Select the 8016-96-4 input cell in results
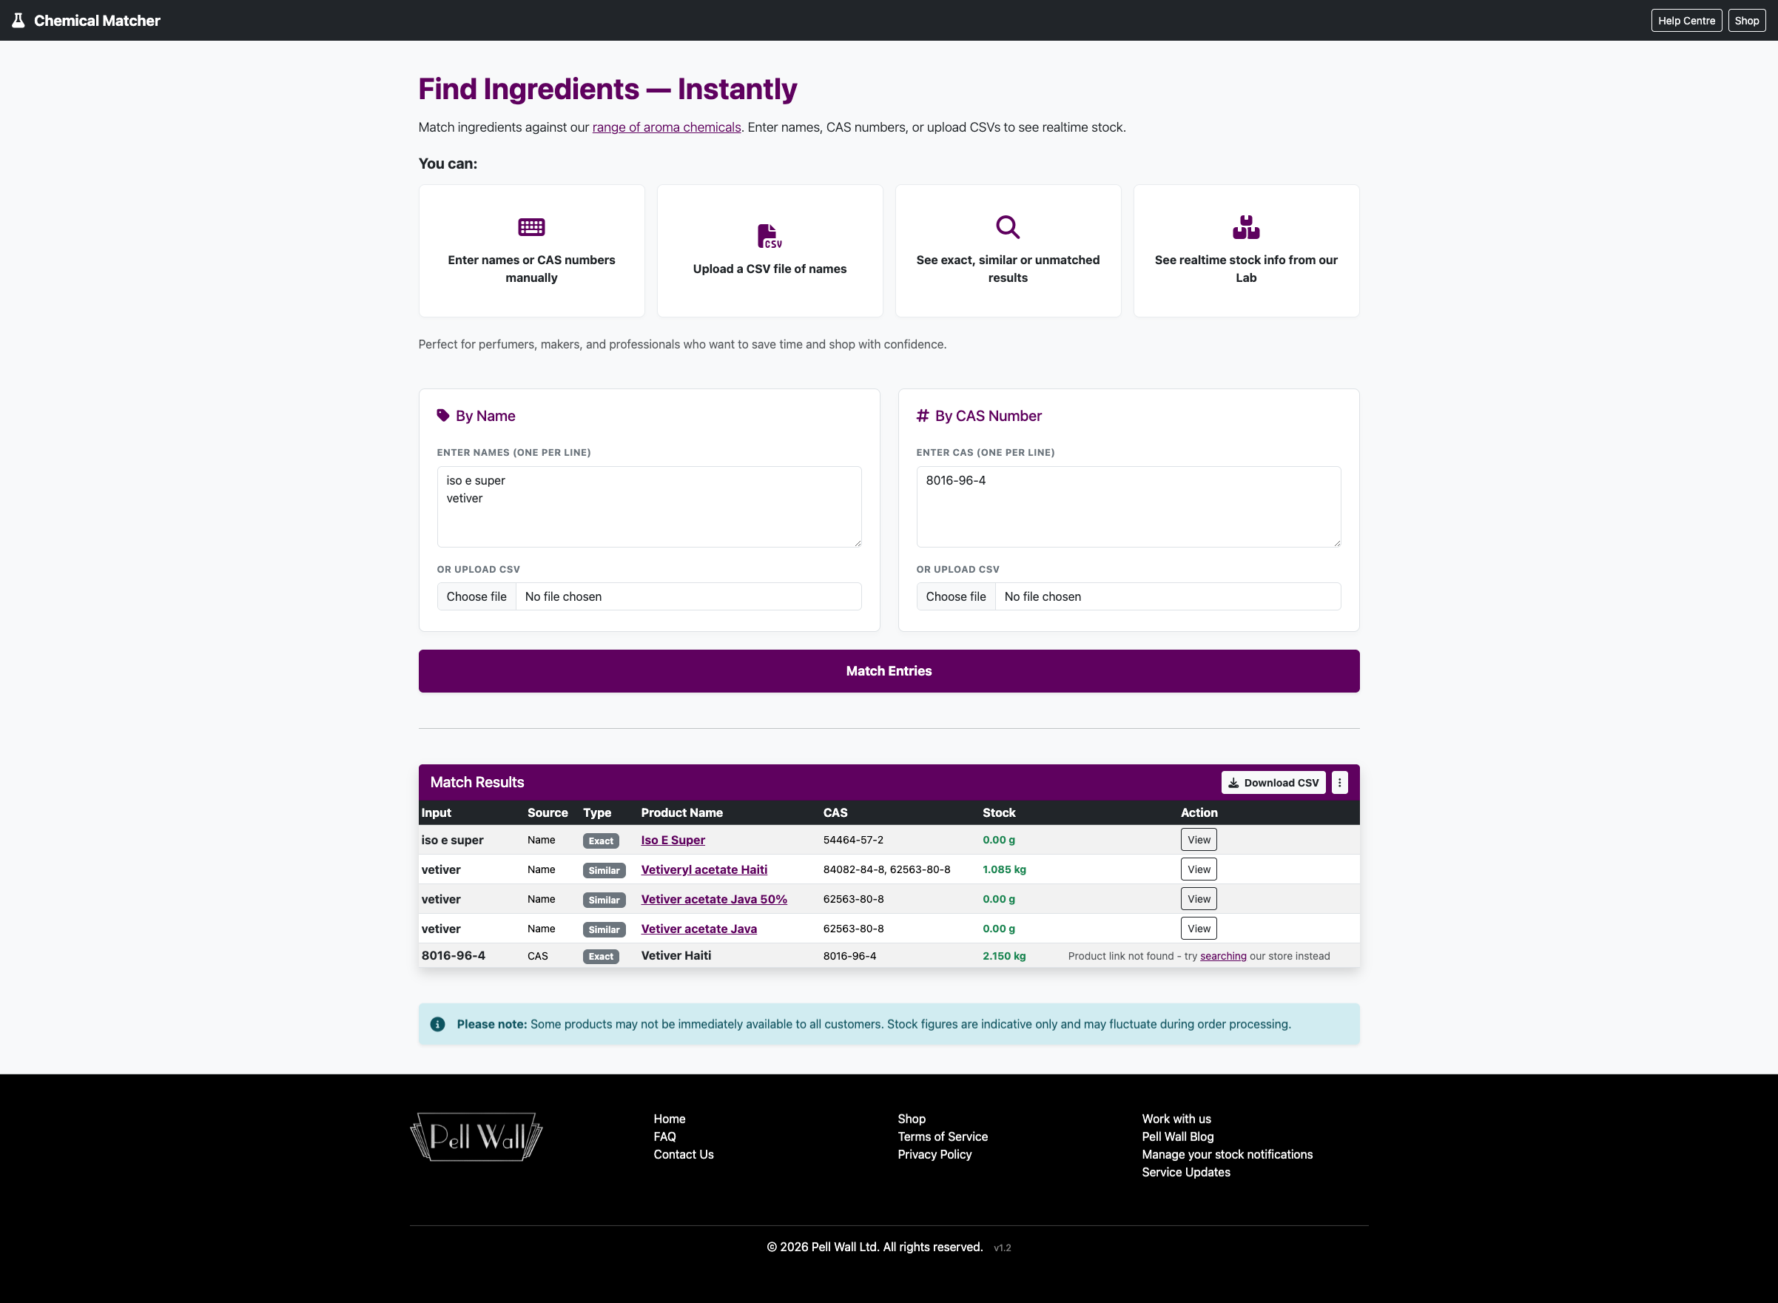This screenshot has height=1303, width=1778. (454, 956)
